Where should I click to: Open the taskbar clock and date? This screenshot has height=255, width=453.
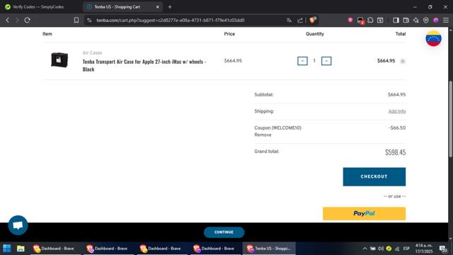(424, 249)
